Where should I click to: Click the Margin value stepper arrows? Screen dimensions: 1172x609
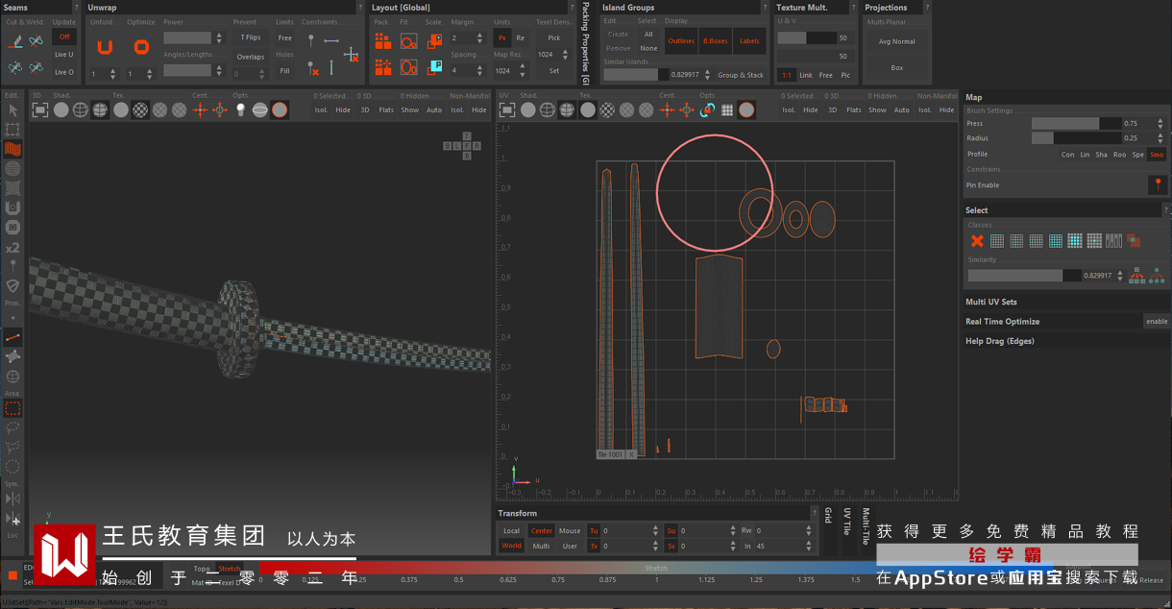[x=480, y=38]
